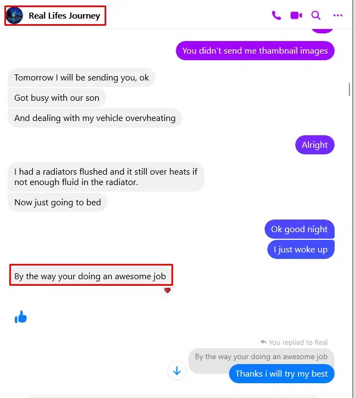Click the red heart reaction
The width and height of the screenshot is (356, 398).
click(x=168, y=290)
